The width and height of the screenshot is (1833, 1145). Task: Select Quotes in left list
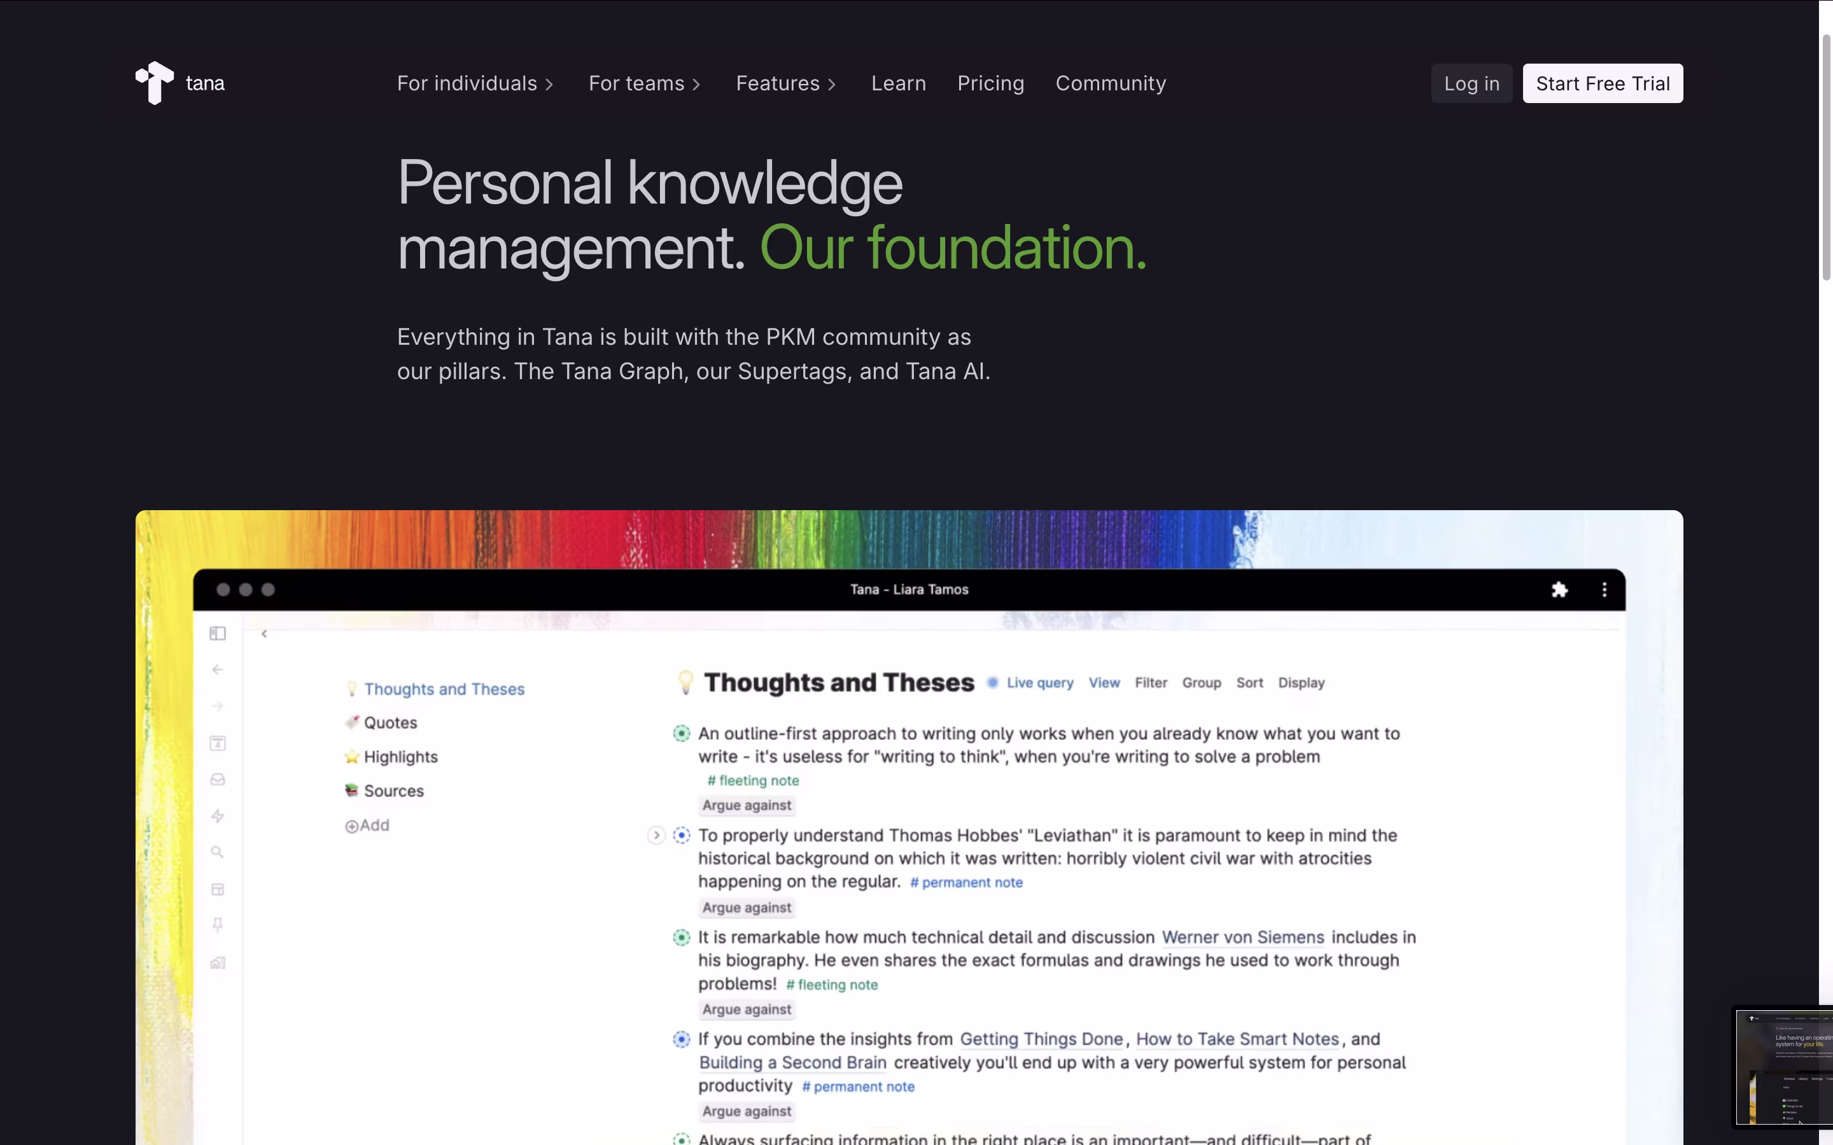point(390,723)
